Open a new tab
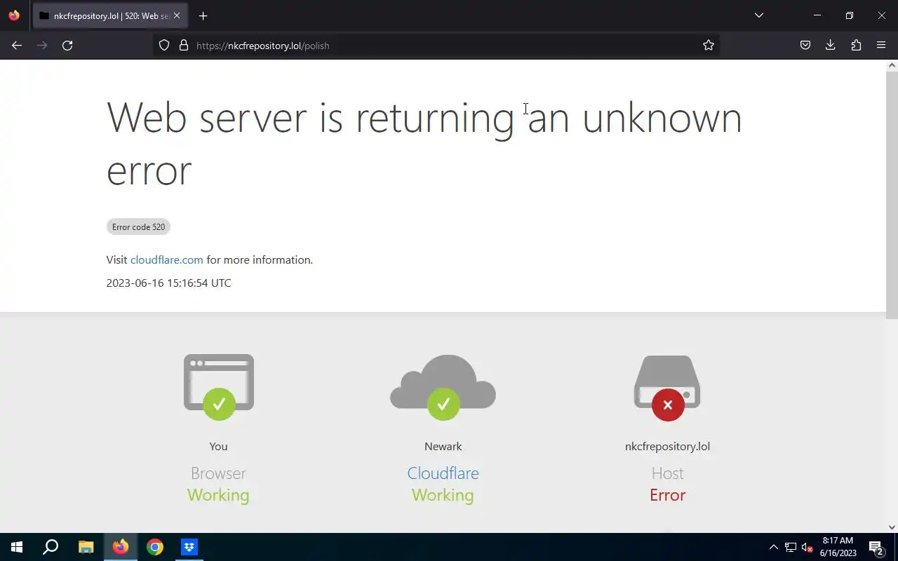Viewport: 898px width, 561px height. point(203,16)
